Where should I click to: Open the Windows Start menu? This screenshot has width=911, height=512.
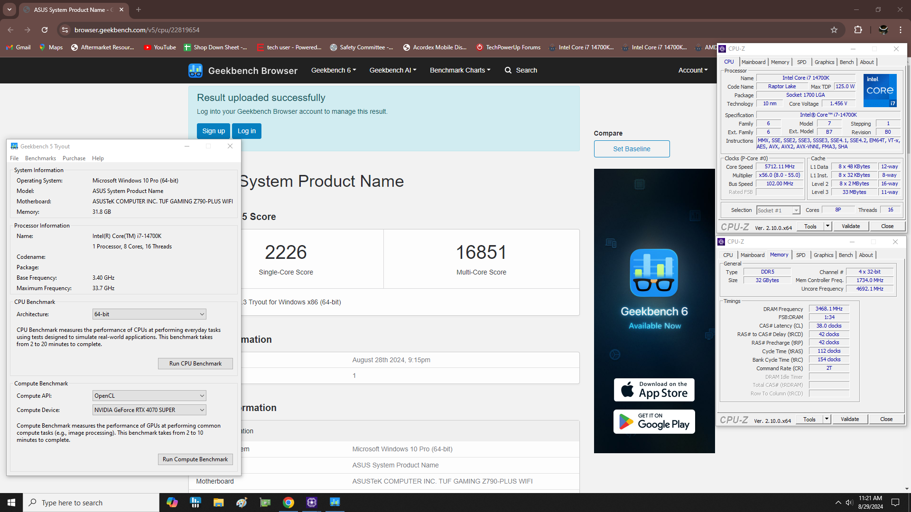coord(11,503)
